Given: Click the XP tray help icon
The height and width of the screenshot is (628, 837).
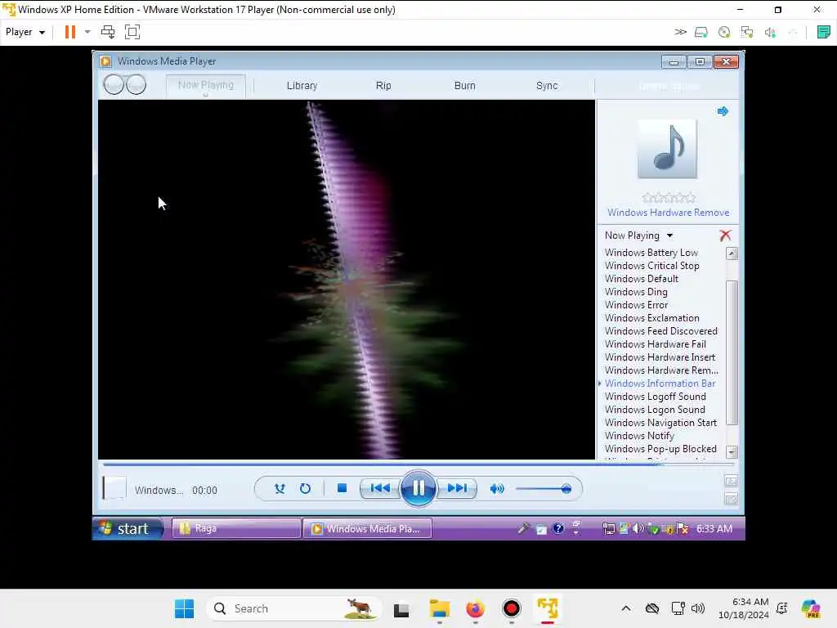Looking at the screenshot, I should coord(557,529).
